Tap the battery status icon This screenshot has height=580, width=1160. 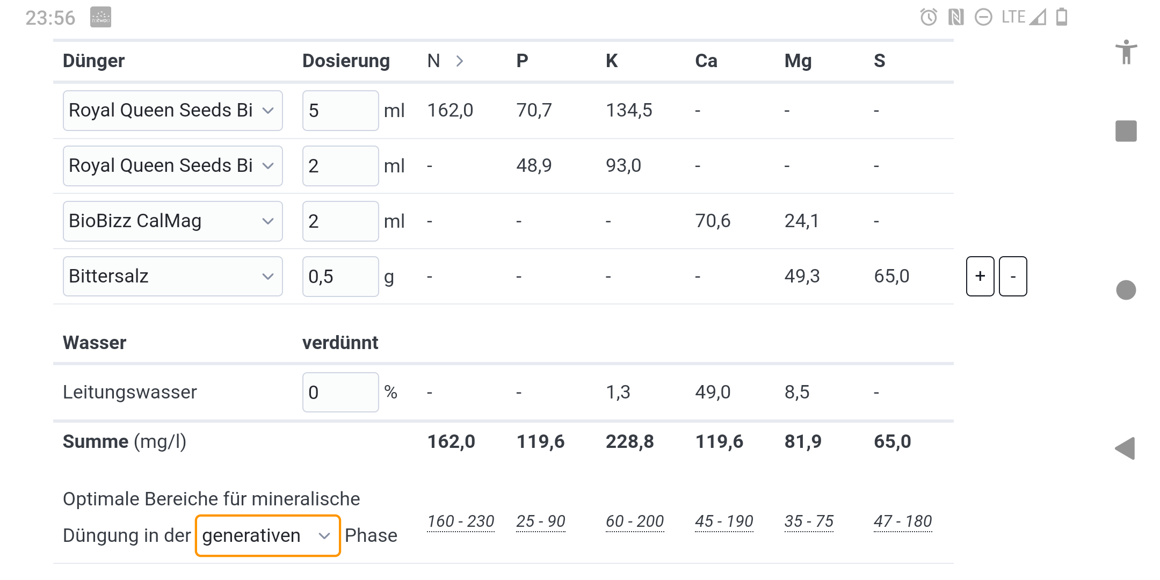pyautogui.click(x=1062, y=17)
